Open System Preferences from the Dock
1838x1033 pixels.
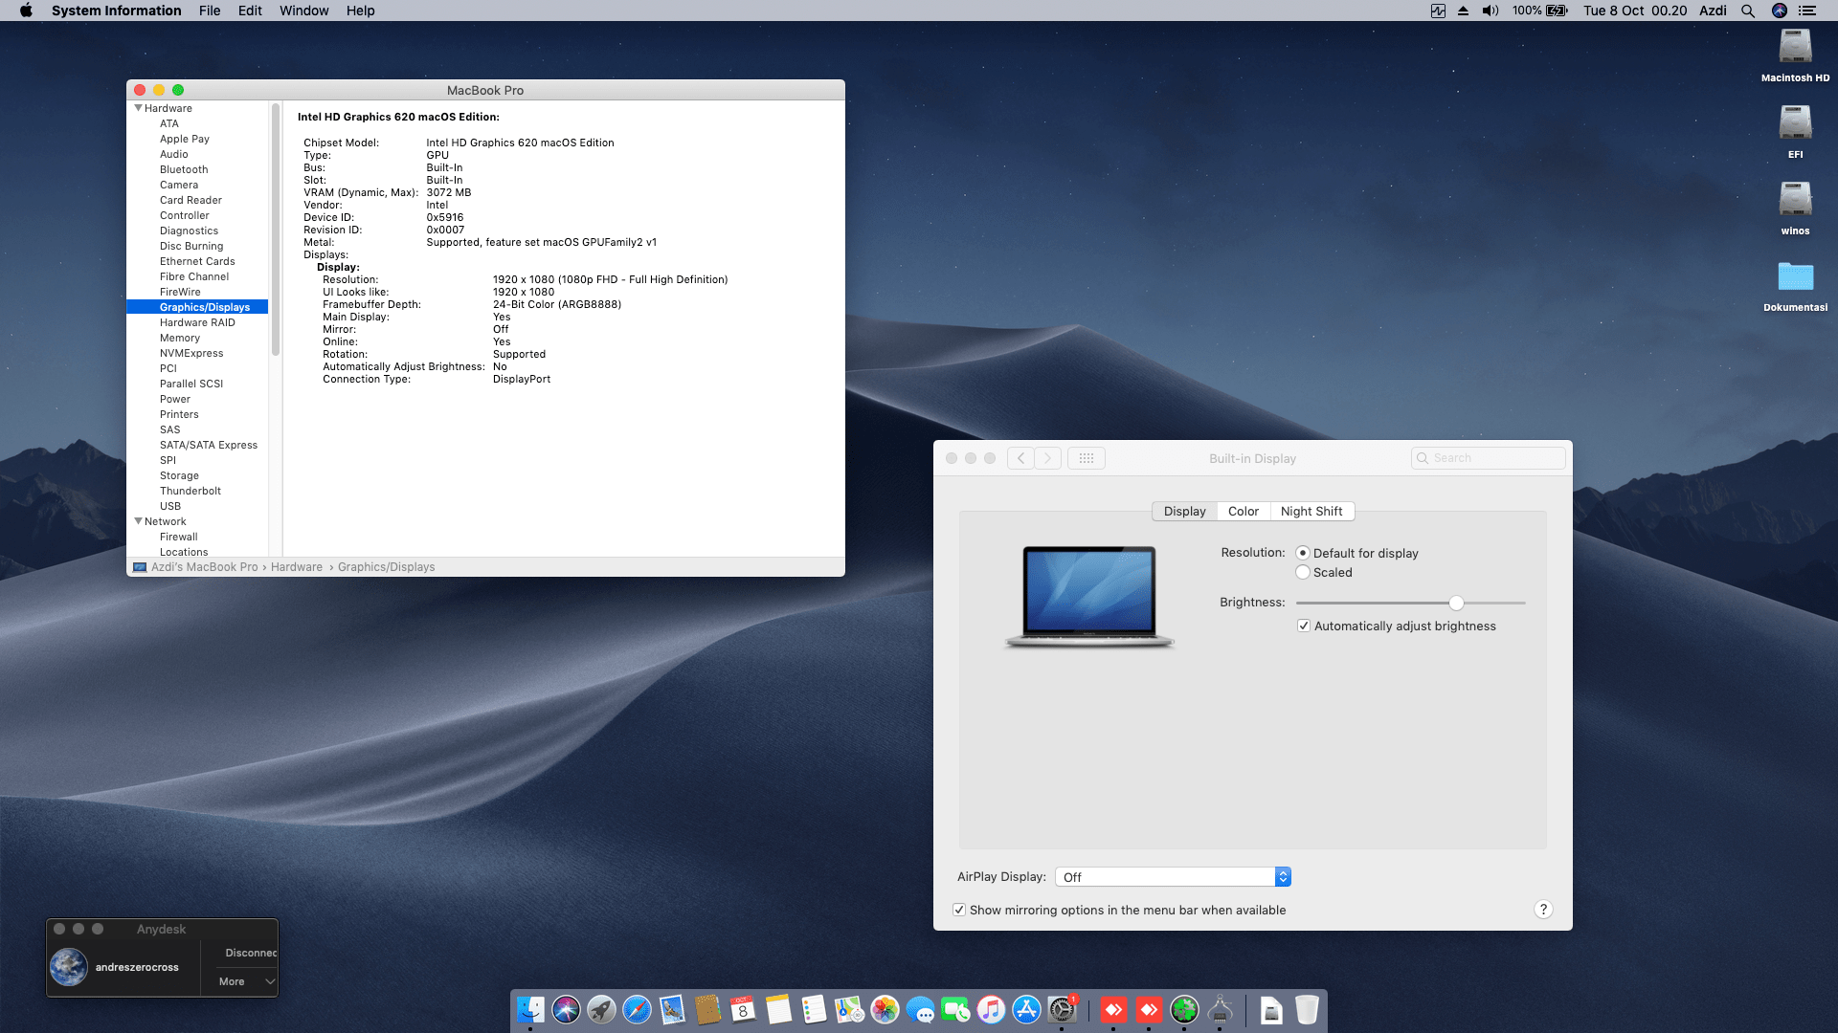tap(1062, 1012)
